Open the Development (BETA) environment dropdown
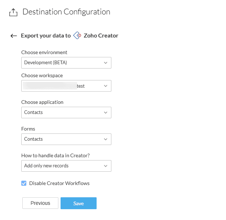The height and width of the screenshot is (220, 226). pyautogui.click(x=66, y=63)
